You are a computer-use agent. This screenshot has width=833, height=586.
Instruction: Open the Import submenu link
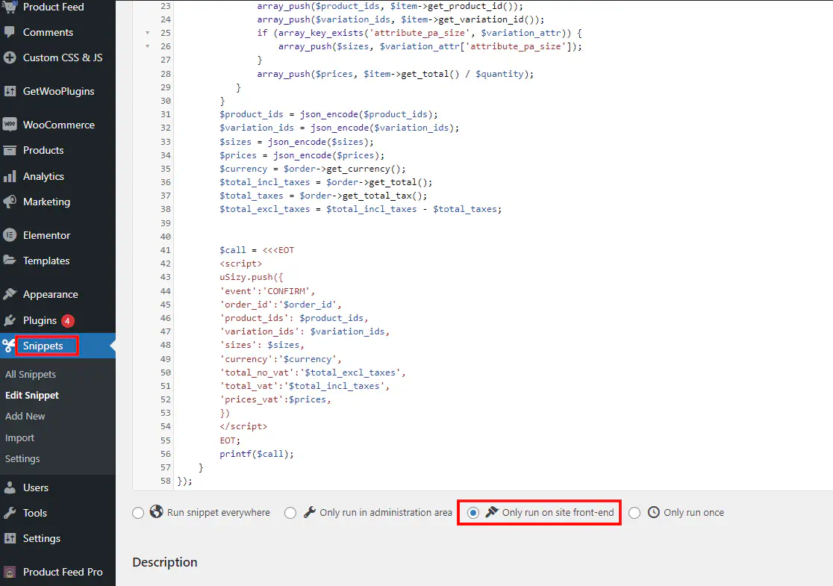20,437
